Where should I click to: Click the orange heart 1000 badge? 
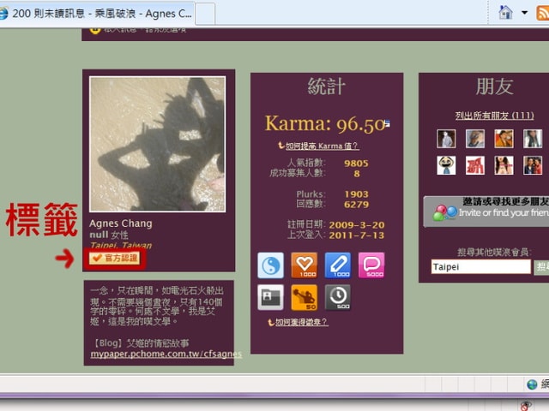304,265
